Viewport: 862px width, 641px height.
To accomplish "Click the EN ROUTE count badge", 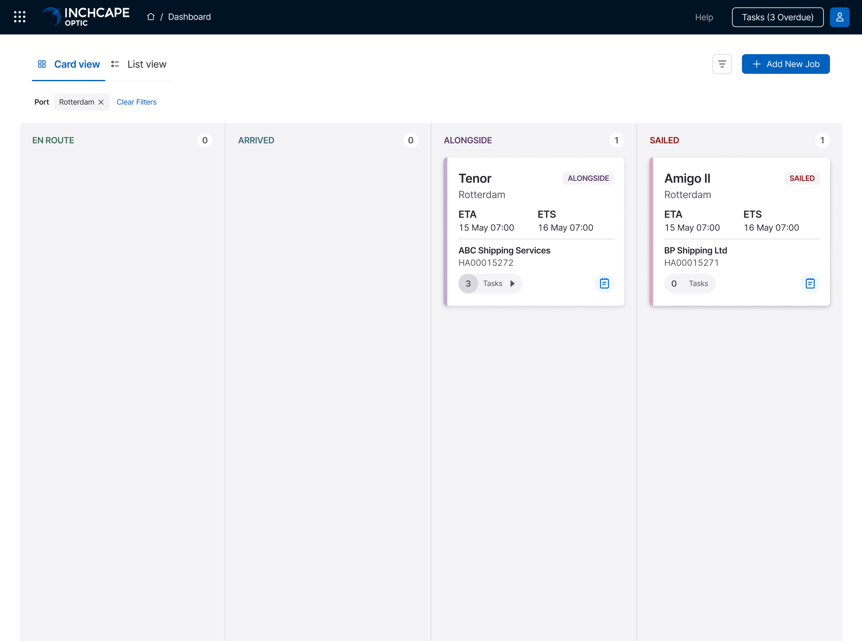I will [x=205, y=140].
